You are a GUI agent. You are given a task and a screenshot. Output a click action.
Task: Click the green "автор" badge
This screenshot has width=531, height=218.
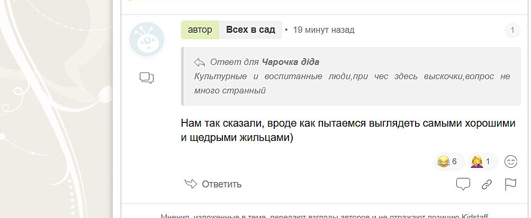(200, 30)
